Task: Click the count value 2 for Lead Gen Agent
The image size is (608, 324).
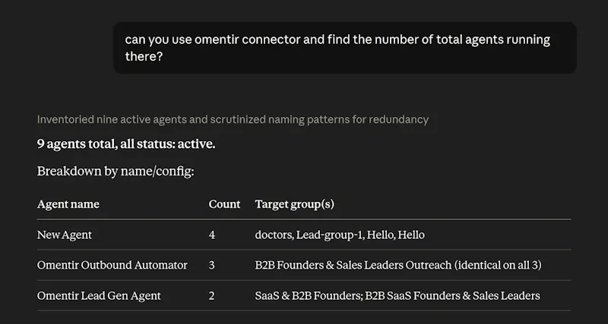Action: pyautogui.click(x=212, y=296)
